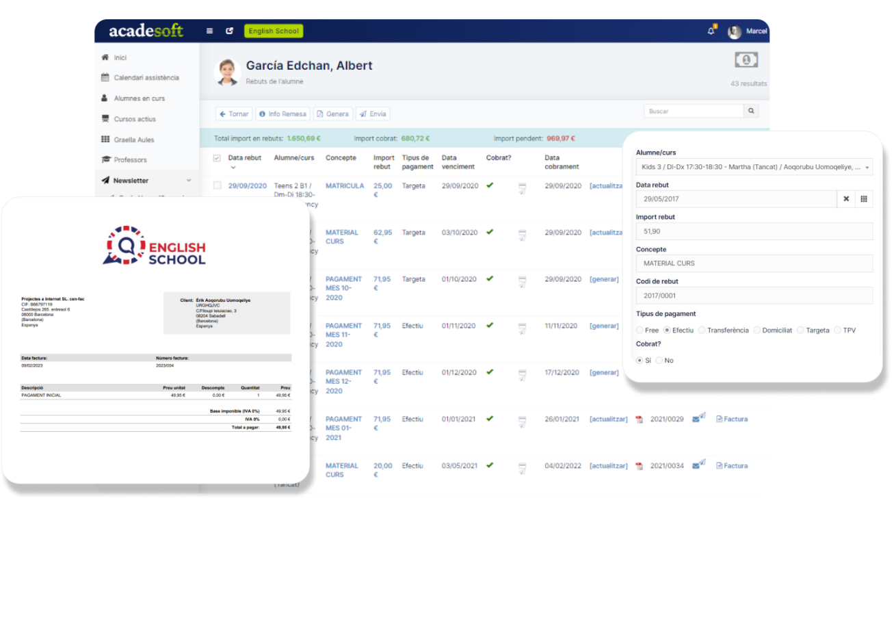Click the Envia button
This screenshot has width=896, height=637.
click(x=373, y=114)
